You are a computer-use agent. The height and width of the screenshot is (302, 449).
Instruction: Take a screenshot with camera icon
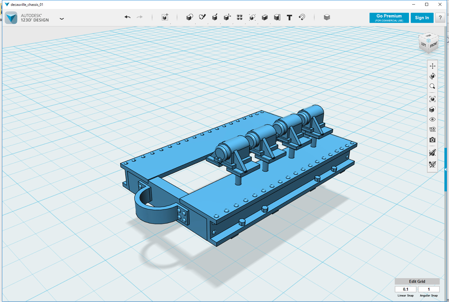[x=433, y=140]
